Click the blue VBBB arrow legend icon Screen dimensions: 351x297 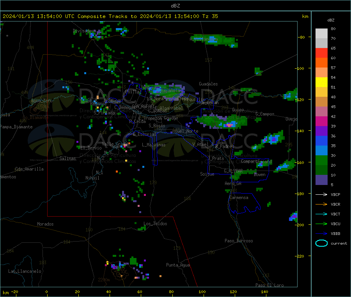(x=321, y=233)
